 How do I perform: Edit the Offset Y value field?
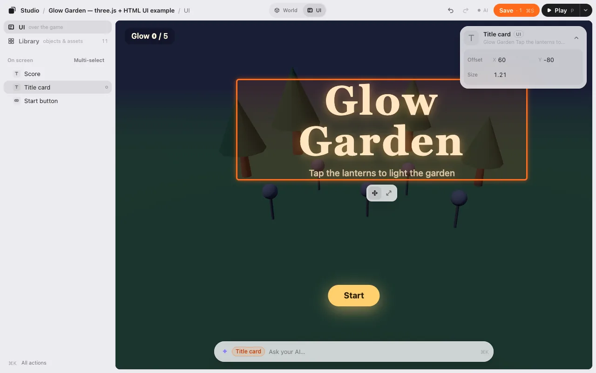click(x=558, y=60)
